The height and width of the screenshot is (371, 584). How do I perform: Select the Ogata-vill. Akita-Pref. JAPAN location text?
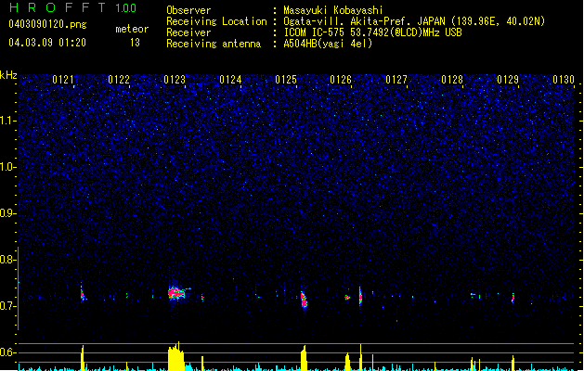(x=414, y=21)
